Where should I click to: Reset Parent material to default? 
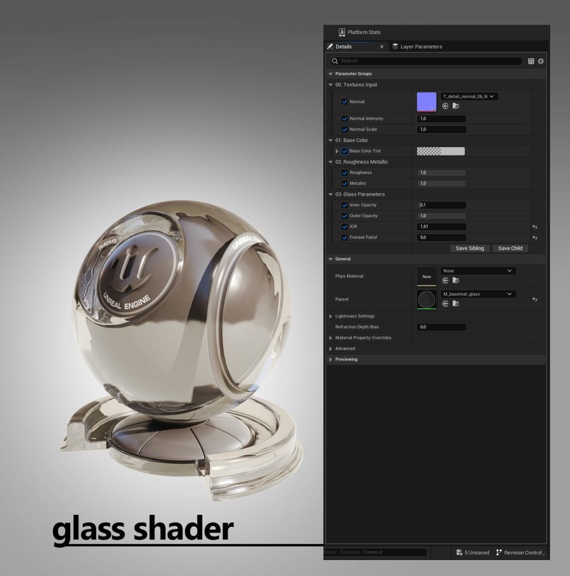535,299
